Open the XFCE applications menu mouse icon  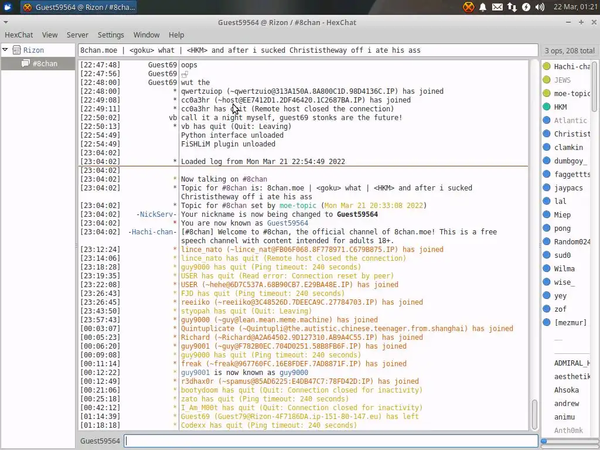(8, 7)
